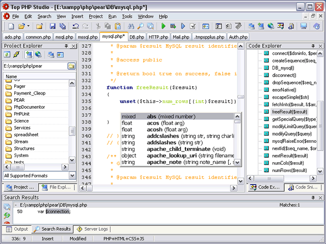Click the globe icon in Project Explorer toolbar

click(x=38, y=55)
